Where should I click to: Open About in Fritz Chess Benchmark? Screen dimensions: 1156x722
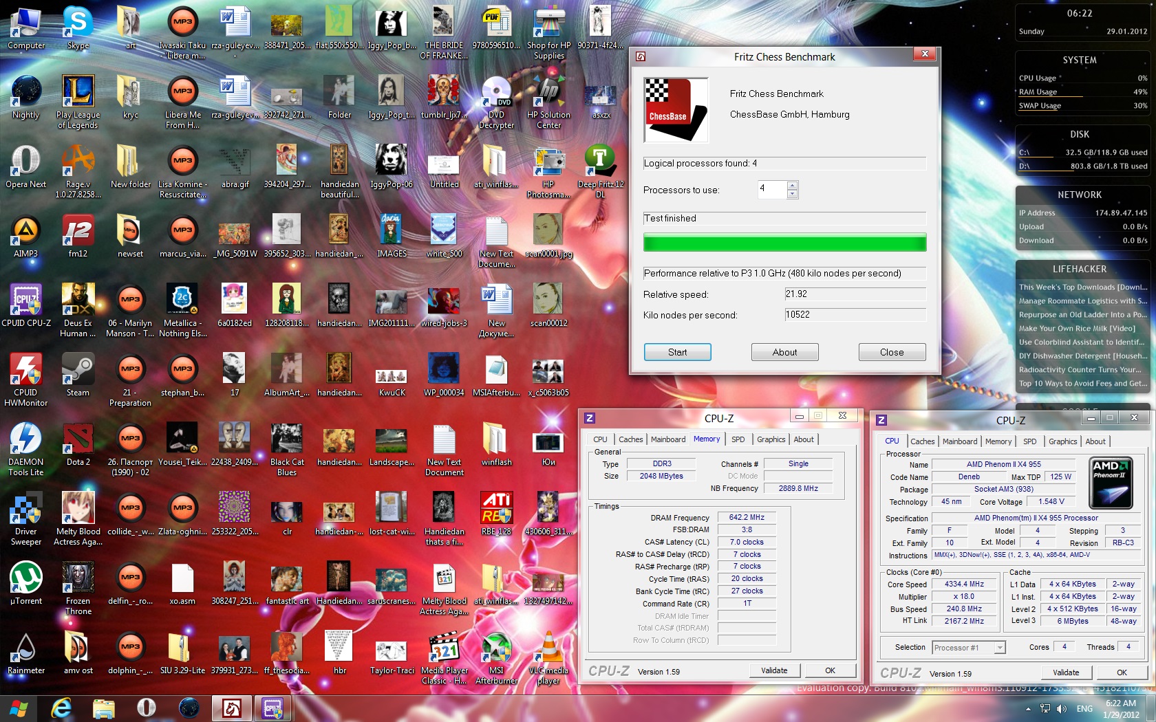[x=784, y=352]
